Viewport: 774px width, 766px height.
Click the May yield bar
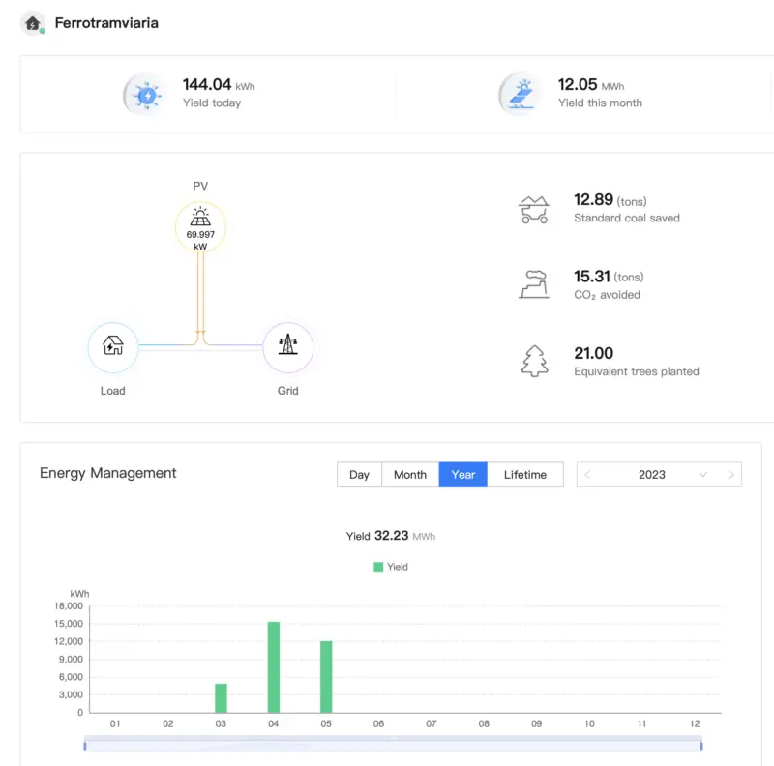[326, 676]
